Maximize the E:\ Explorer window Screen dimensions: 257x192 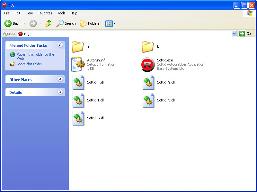point(244,5)
